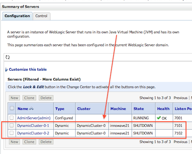Screen dimensions: 192x154
Task: Sort by the Type column header
Action: (x=60, y=109)
